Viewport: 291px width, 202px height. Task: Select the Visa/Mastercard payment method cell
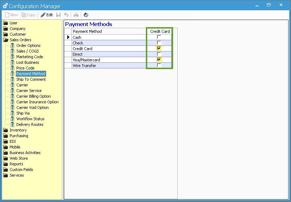(109, 60)
